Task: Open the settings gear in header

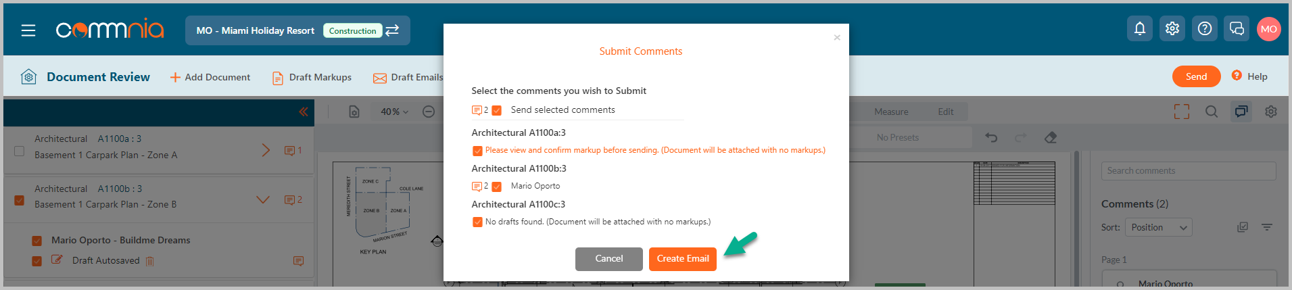Action: [1172, 28]
